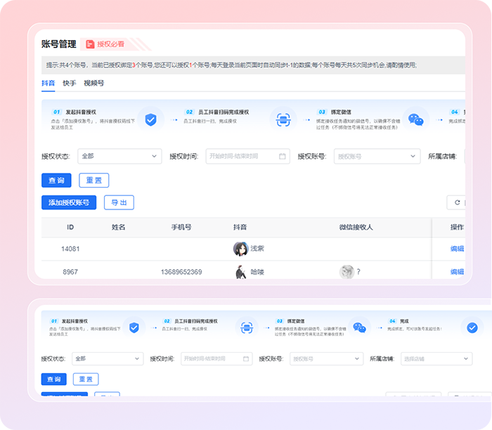492x430 pixels.
Task: Open the 选择店铺 dropdown in the lower panel
Action: pyautogui.click(x=436, y=358)
